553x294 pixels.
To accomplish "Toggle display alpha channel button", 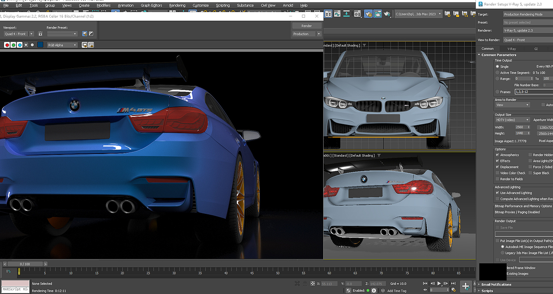I will [26, 45].
